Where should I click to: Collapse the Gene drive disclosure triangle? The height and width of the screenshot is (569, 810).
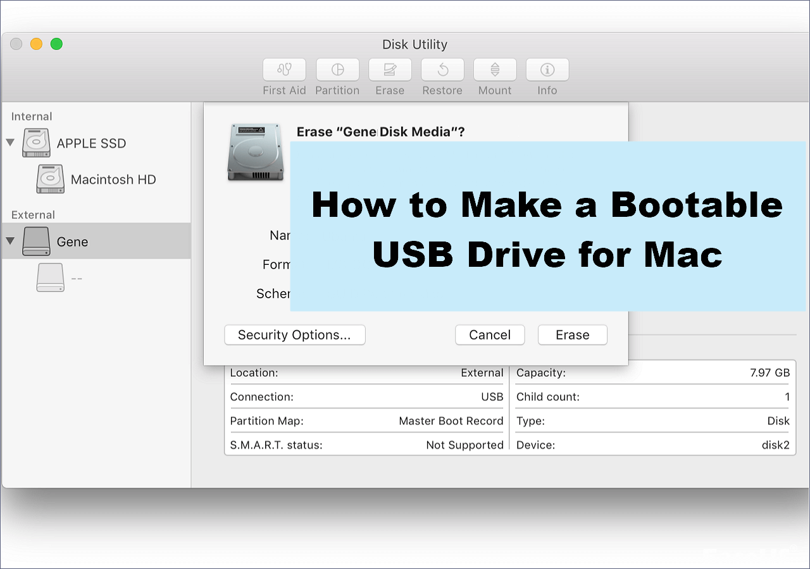[10, 241]
